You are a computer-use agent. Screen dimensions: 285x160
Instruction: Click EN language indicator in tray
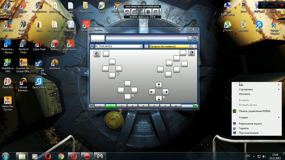(248, 156)
